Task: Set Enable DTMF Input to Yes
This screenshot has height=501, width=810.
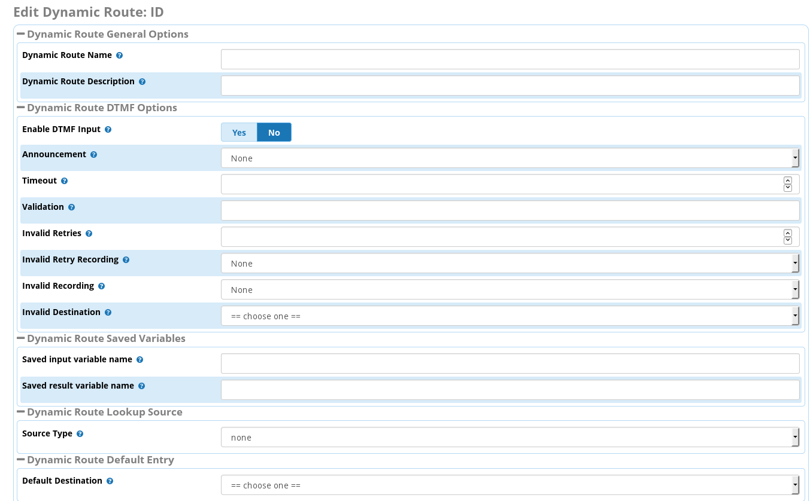Action: [239, 133]
